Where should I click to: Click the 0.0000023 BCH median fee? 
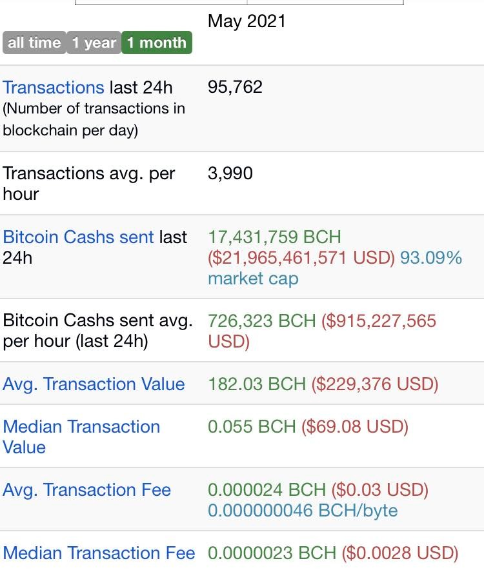point(272,553)
